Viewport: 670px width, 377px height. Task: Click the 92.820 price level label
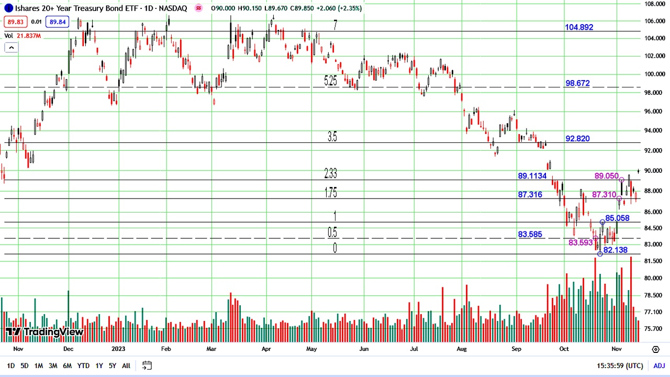(577, 139)
